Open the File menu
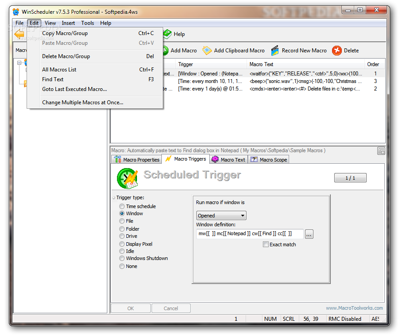This screenshot has height=335, width=399. [x=20, y=23]
